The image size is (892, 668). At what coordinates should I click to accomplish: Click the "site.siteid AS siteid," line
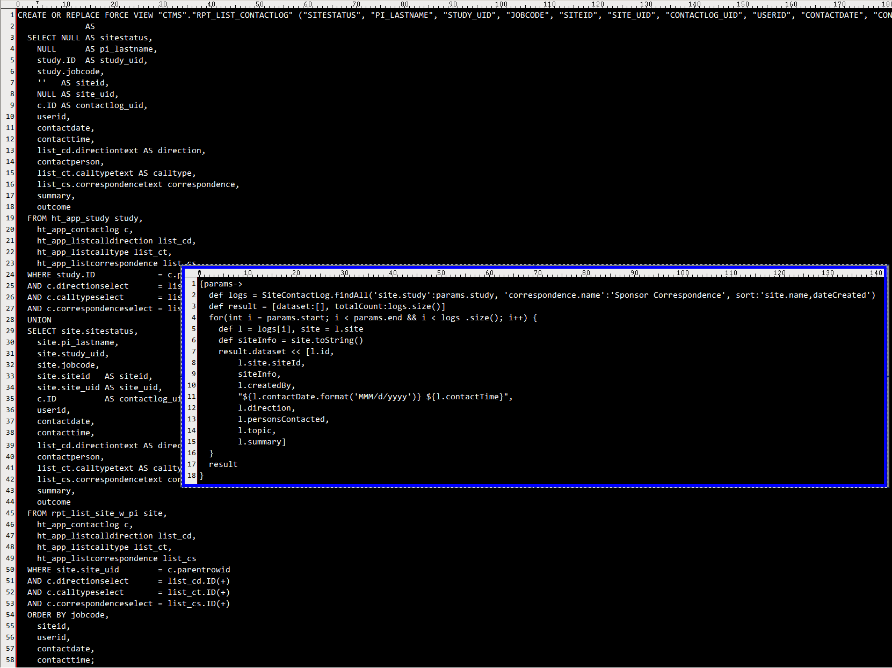pos(95,376)
